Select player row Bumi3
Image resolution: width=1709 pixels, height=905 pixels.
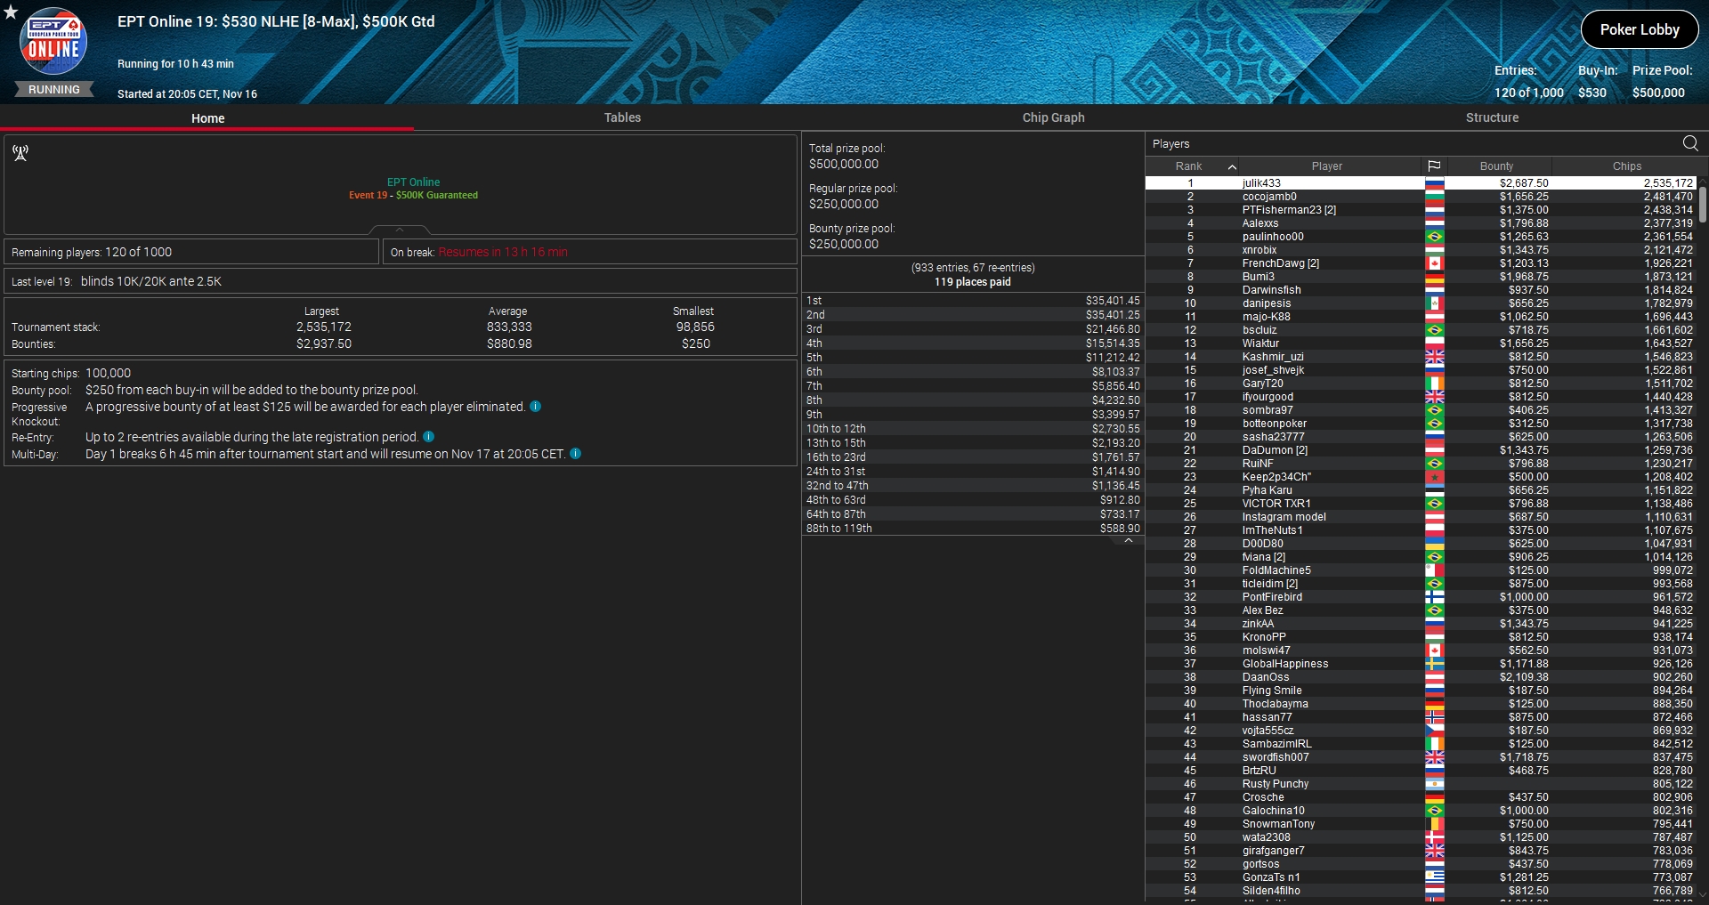tap(1421, 277)
